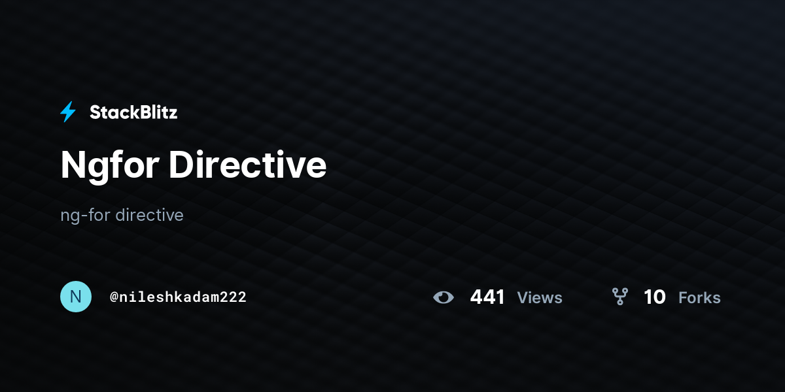This screenshot has width=785, height=392.
Task: Select the Forks label
Action: (x=699, y=298)
